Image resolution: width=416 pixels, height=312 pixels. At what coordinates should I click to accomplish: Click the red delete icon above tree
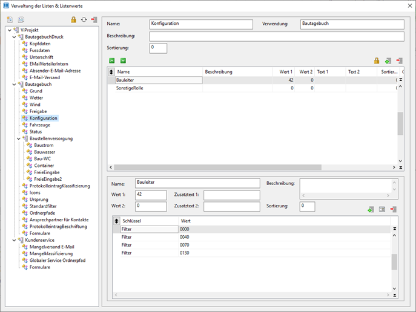[x=94, y=19]
